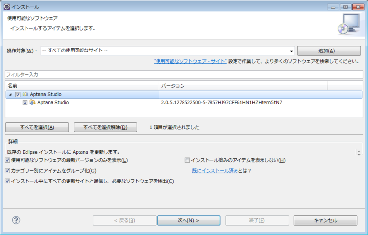Click the Aptana Studio category icon
Screen dimensions: 368x235
pos(25,94)
